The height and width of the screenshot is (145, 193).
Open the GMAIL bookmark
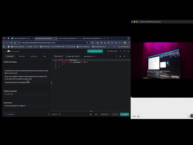(30, 47)
